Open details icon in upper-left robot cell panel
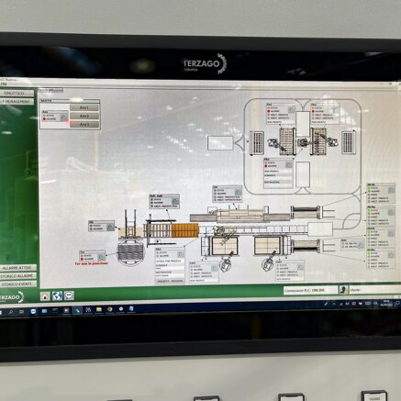The image size is (401, 401). [x=292, y=109]
